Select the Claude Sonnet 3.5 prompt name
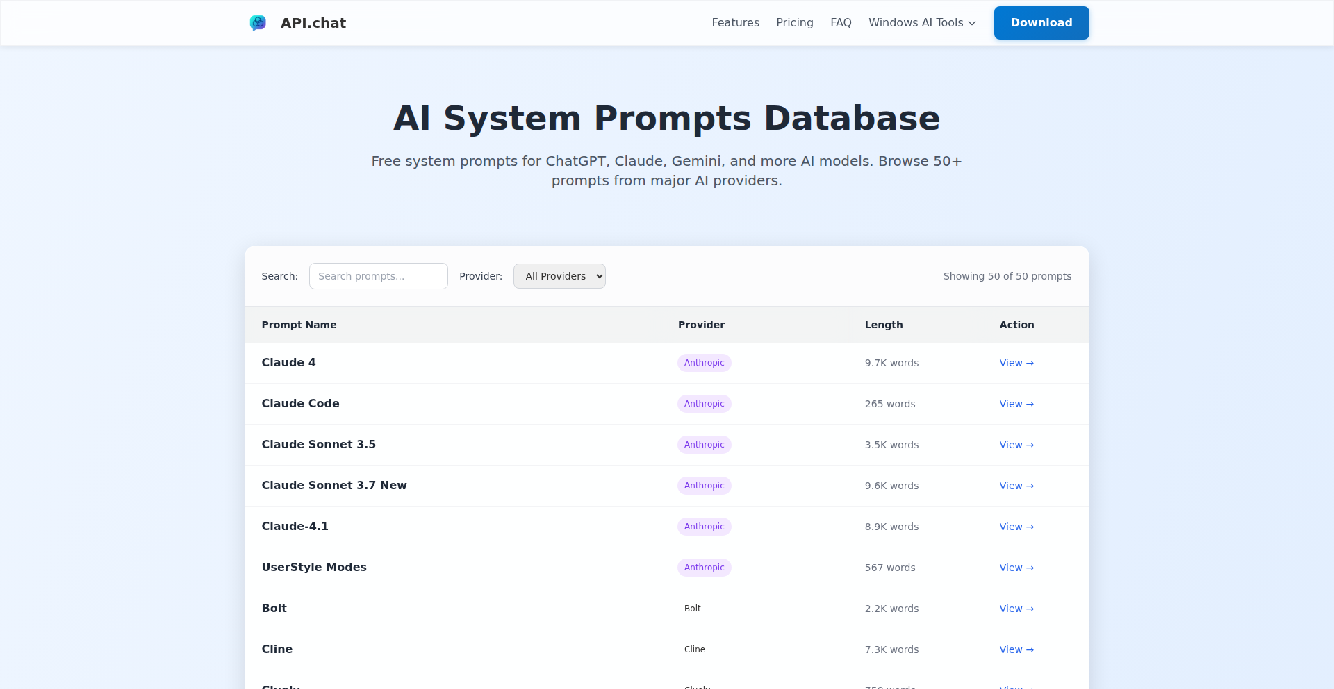Viewport: 1334px width, 689px height. pyautogui.click(x=318, y=445)
